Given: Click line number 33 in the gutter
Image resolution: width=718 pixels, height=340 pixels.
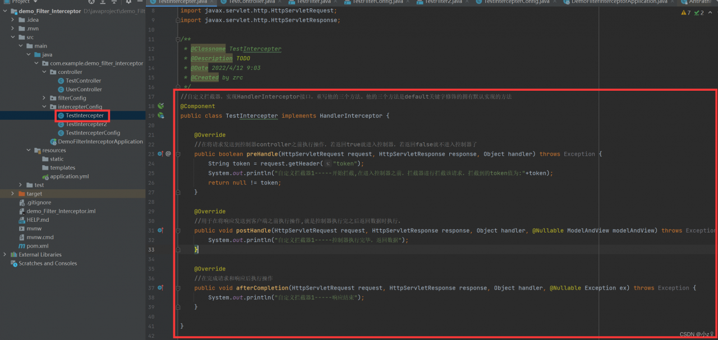Looking at the screenshot, I should pyautogui.click(x=151, y=249).
